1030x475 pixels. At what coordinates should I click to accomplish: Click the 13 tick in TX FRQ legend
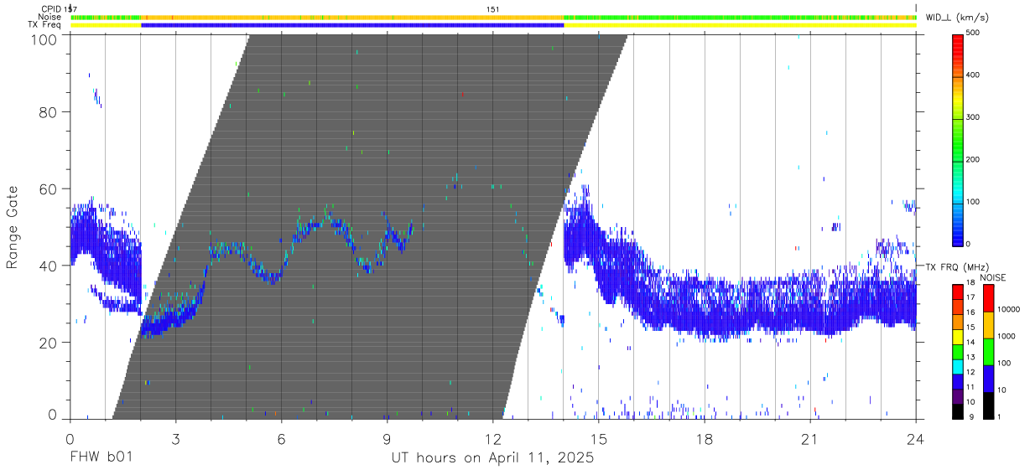971,358
